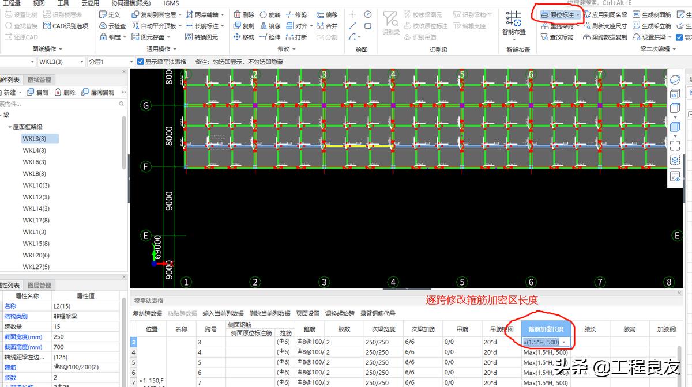Screen dimensions: 692x387
Task: Select 自动平齐顶板 tool
Action: click(x=154, y=26)
